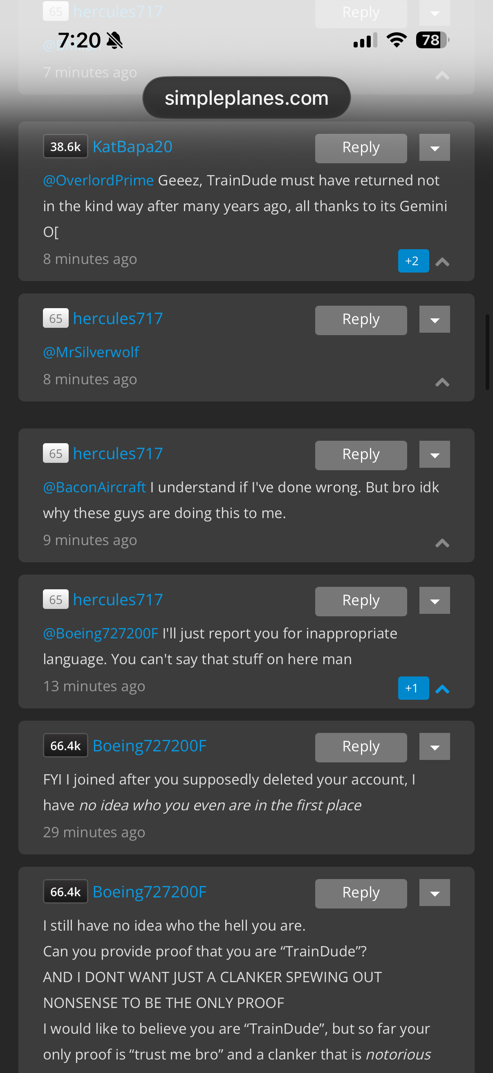Tap the +2 upvote count badge

[x=413, y=261]
